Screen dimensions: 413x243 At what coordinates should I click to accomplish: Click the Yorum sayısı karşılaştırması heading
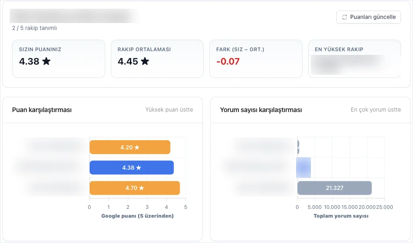tap(261, 110)
